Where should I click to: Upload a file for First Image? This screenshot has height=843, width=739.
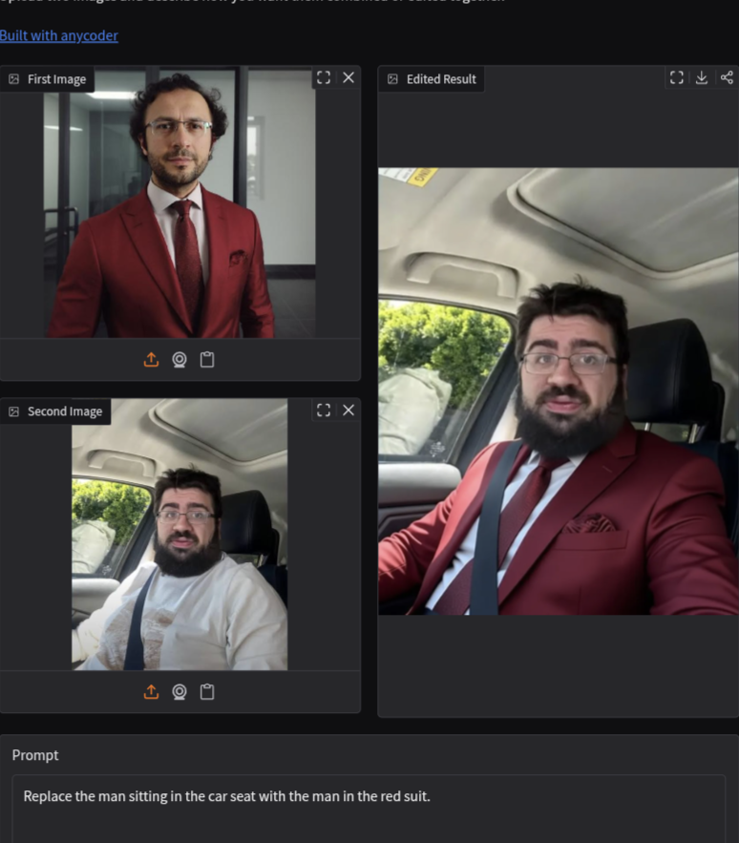[151, 360]
